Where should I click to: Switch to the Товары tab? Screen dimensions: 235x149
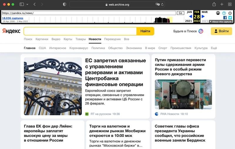tap(80, 39)
